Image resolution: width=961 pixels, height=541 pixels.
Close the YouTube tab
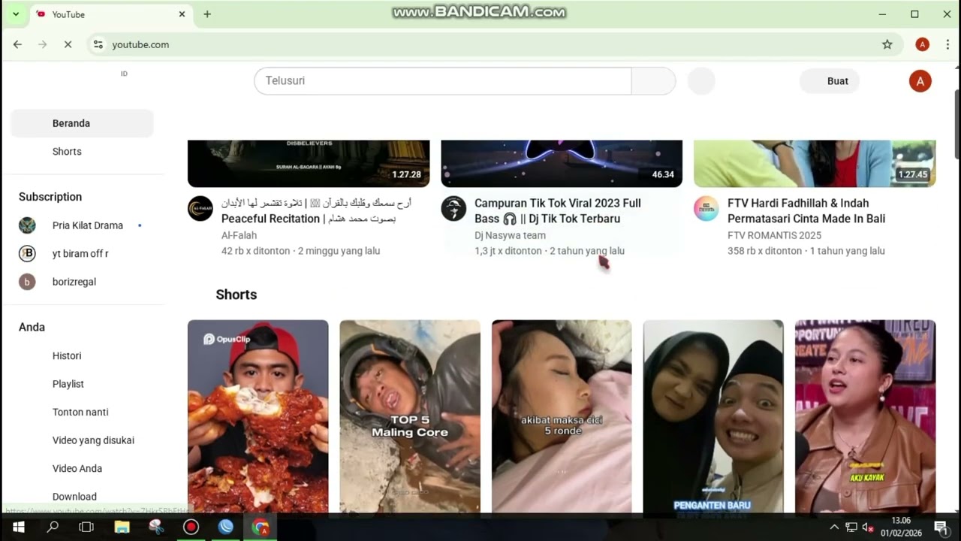click(182, 14)
